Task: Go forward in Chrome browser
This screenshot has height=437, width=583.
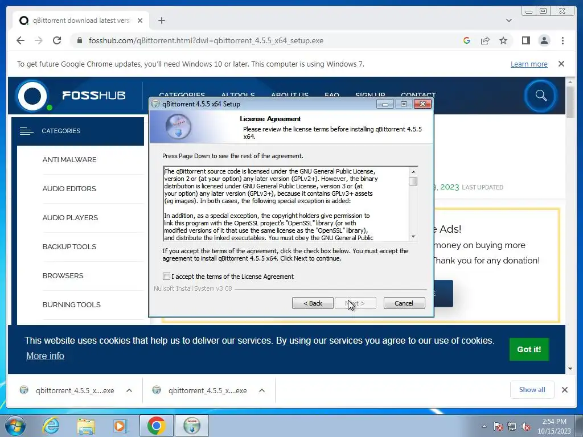Action: point(39,40)
